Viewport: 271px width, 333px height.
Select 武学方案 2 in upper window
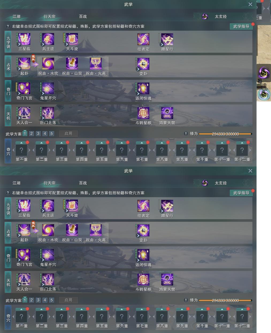click(32, 134)
